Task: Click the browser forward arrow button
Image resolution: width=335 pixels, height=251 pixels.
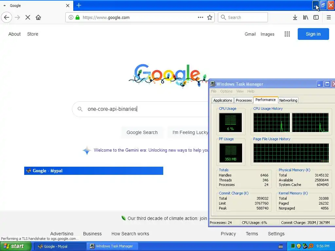Action: (x=18, y=17)
